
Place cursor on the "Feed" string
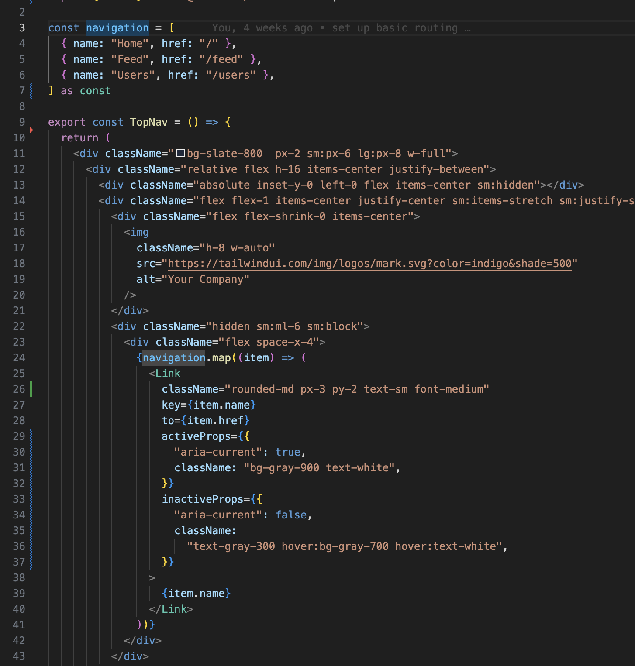pyautogui.click(x=130, y=59)
